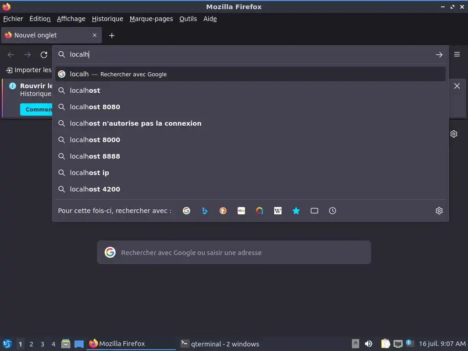Image resolution: width=468 pixels, height=351 pixels.
Task: Open the Firefox hamburger application menu
Action: (x=457, y=54)
